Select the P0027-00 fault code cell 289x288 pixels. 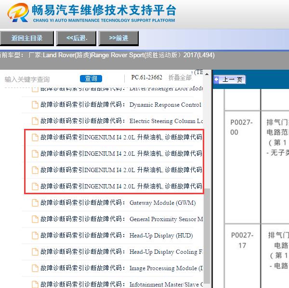click(x=242, y=167)
